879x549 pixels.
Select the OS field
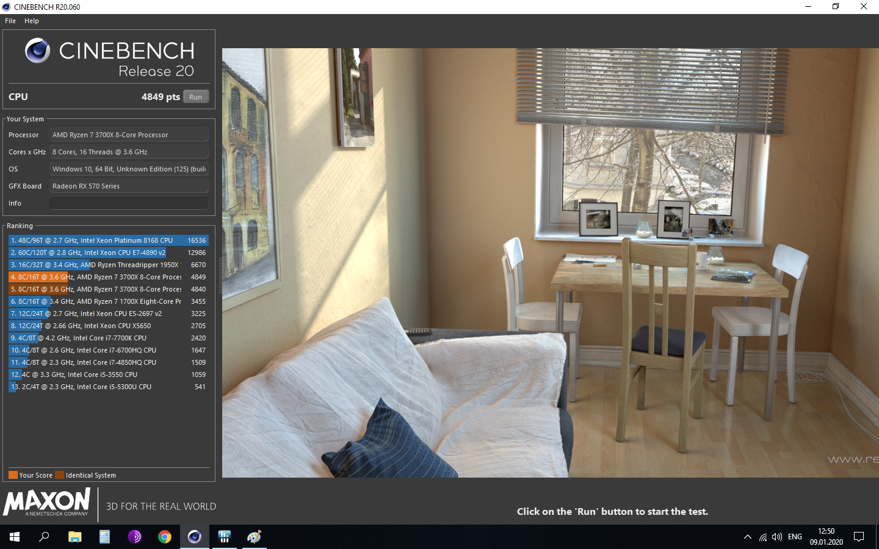coord(129,169)
